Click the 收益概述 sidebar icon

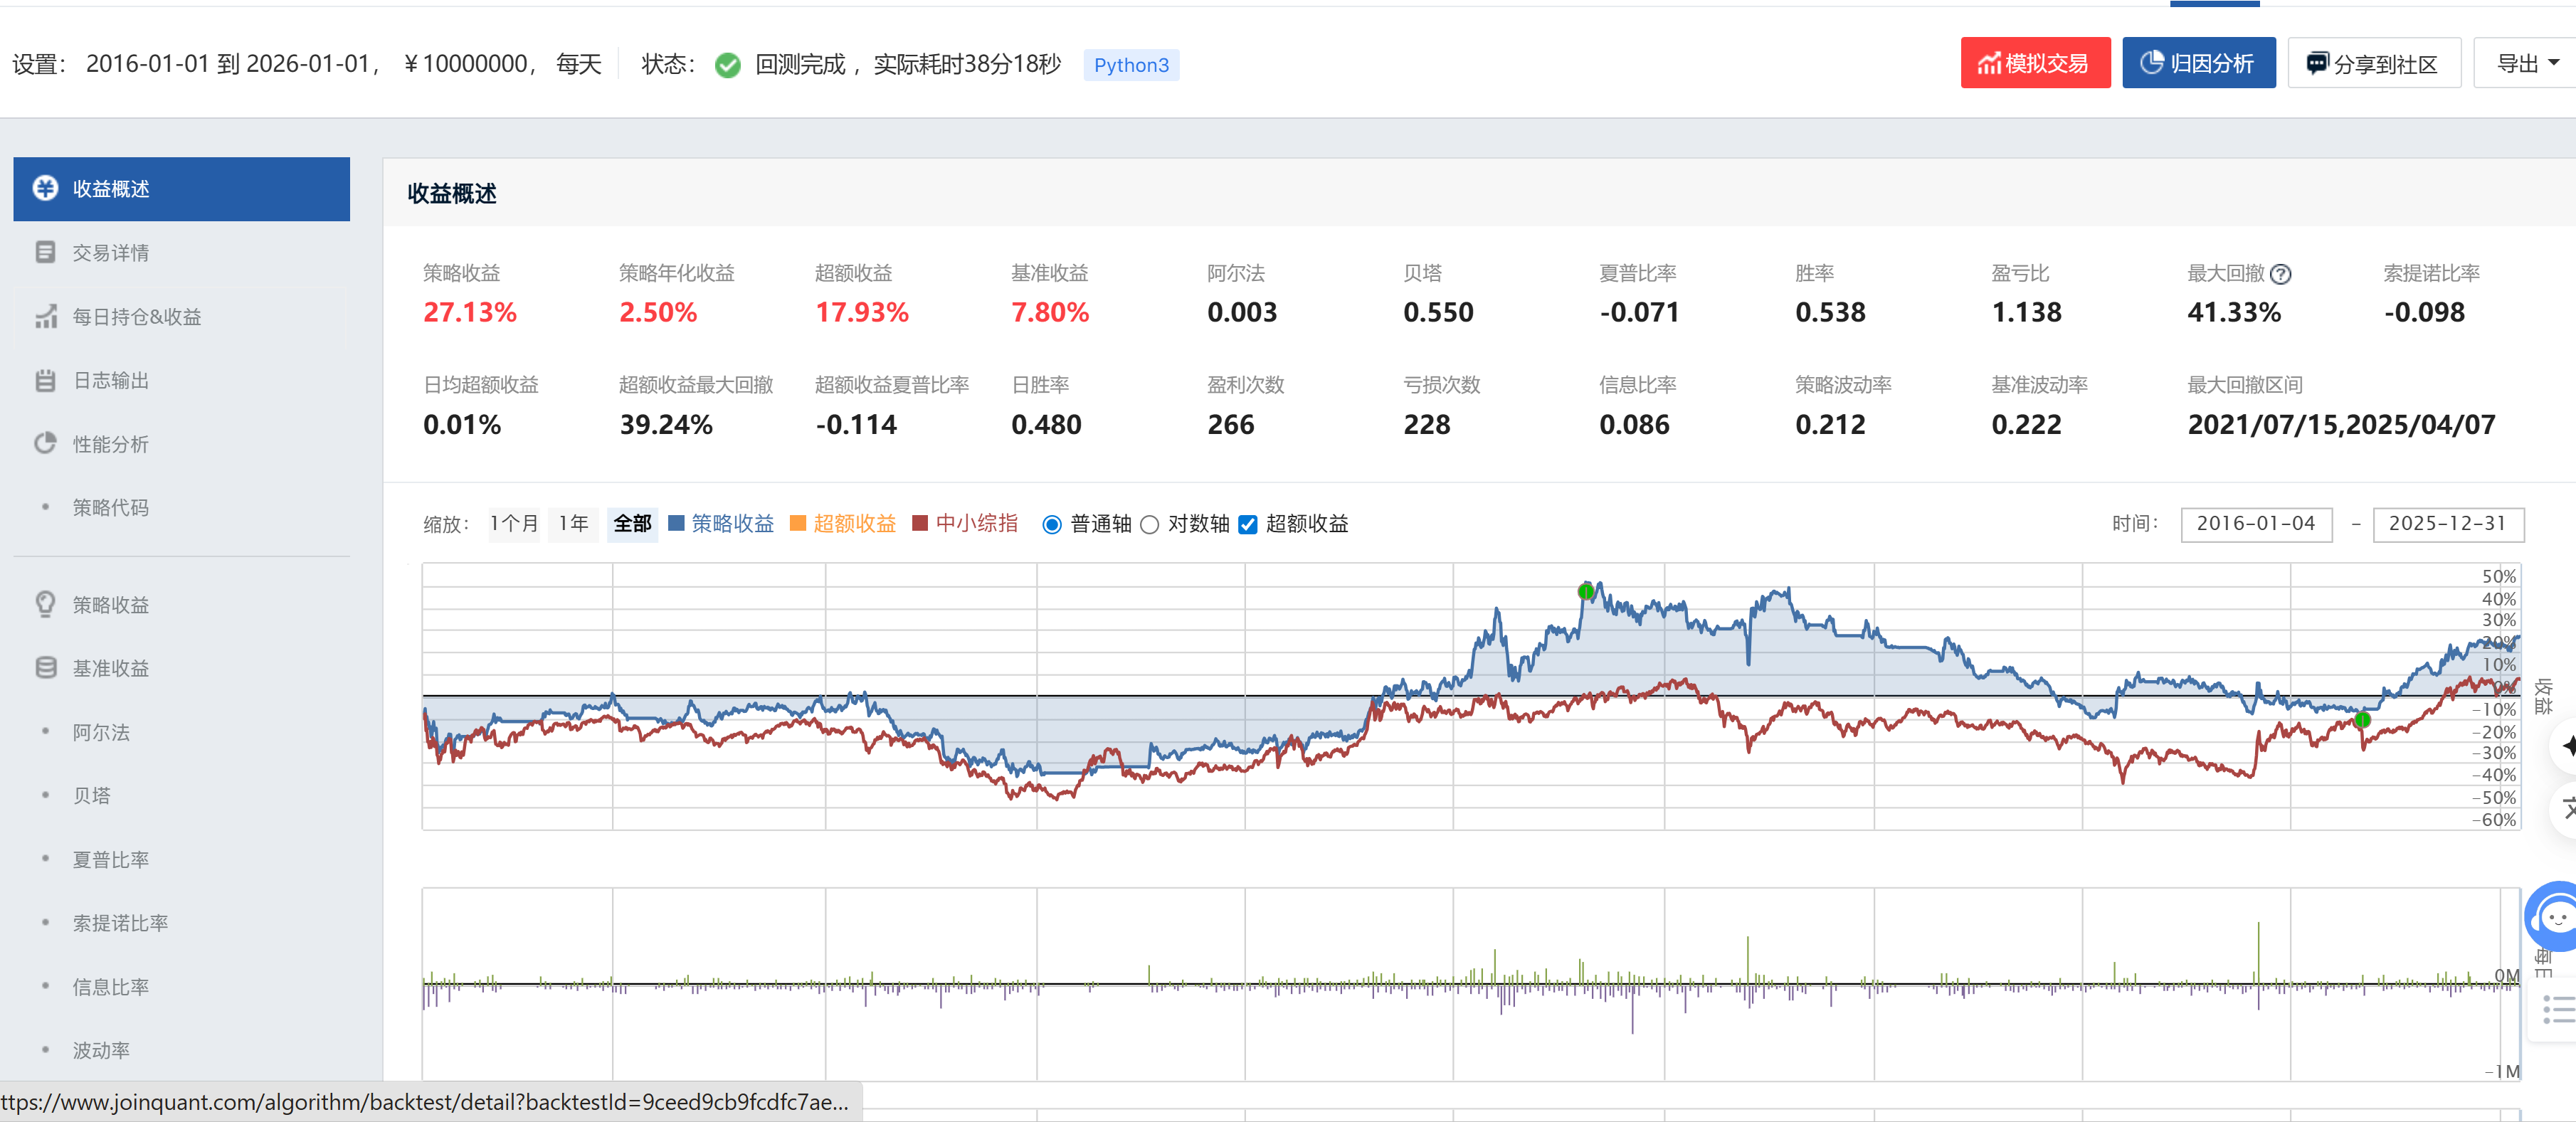[46, 188]
